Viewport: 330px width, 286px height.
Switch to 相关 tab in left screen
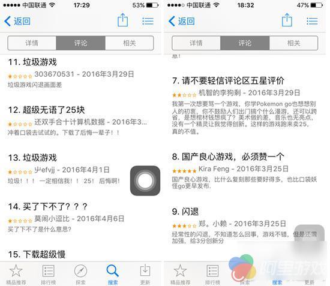coord(129,43)
